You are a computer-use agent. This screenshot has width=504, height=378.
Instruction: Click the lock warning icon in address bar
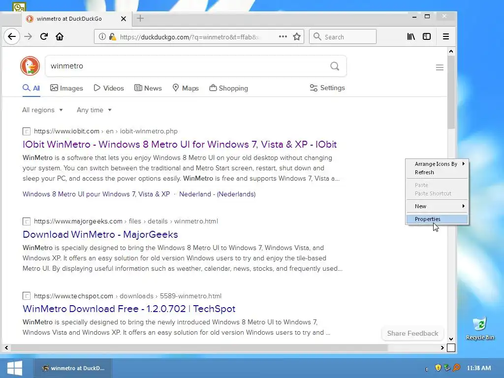coord(113,36)
